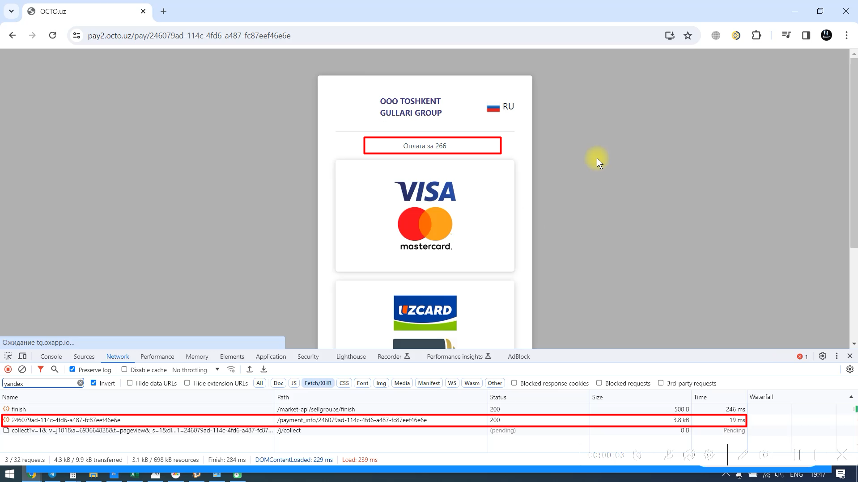Filter requests by WS type
858x482 pixels.
(x=452, y=383)
